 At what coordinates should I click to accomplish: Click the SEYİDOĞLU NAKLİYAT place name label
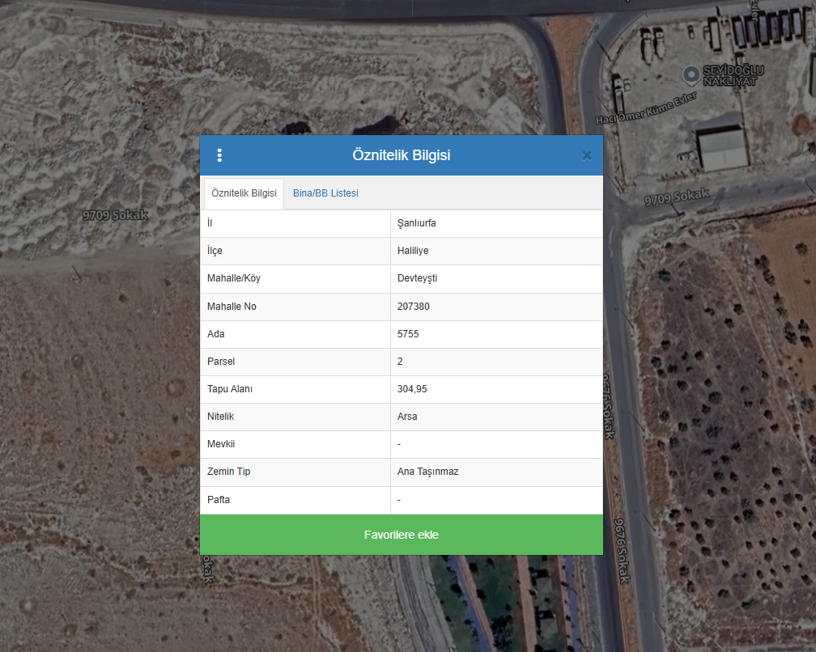pos(733,75)
